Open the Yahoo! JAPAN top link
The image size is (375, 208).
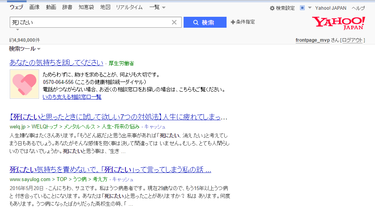(330, 8)
